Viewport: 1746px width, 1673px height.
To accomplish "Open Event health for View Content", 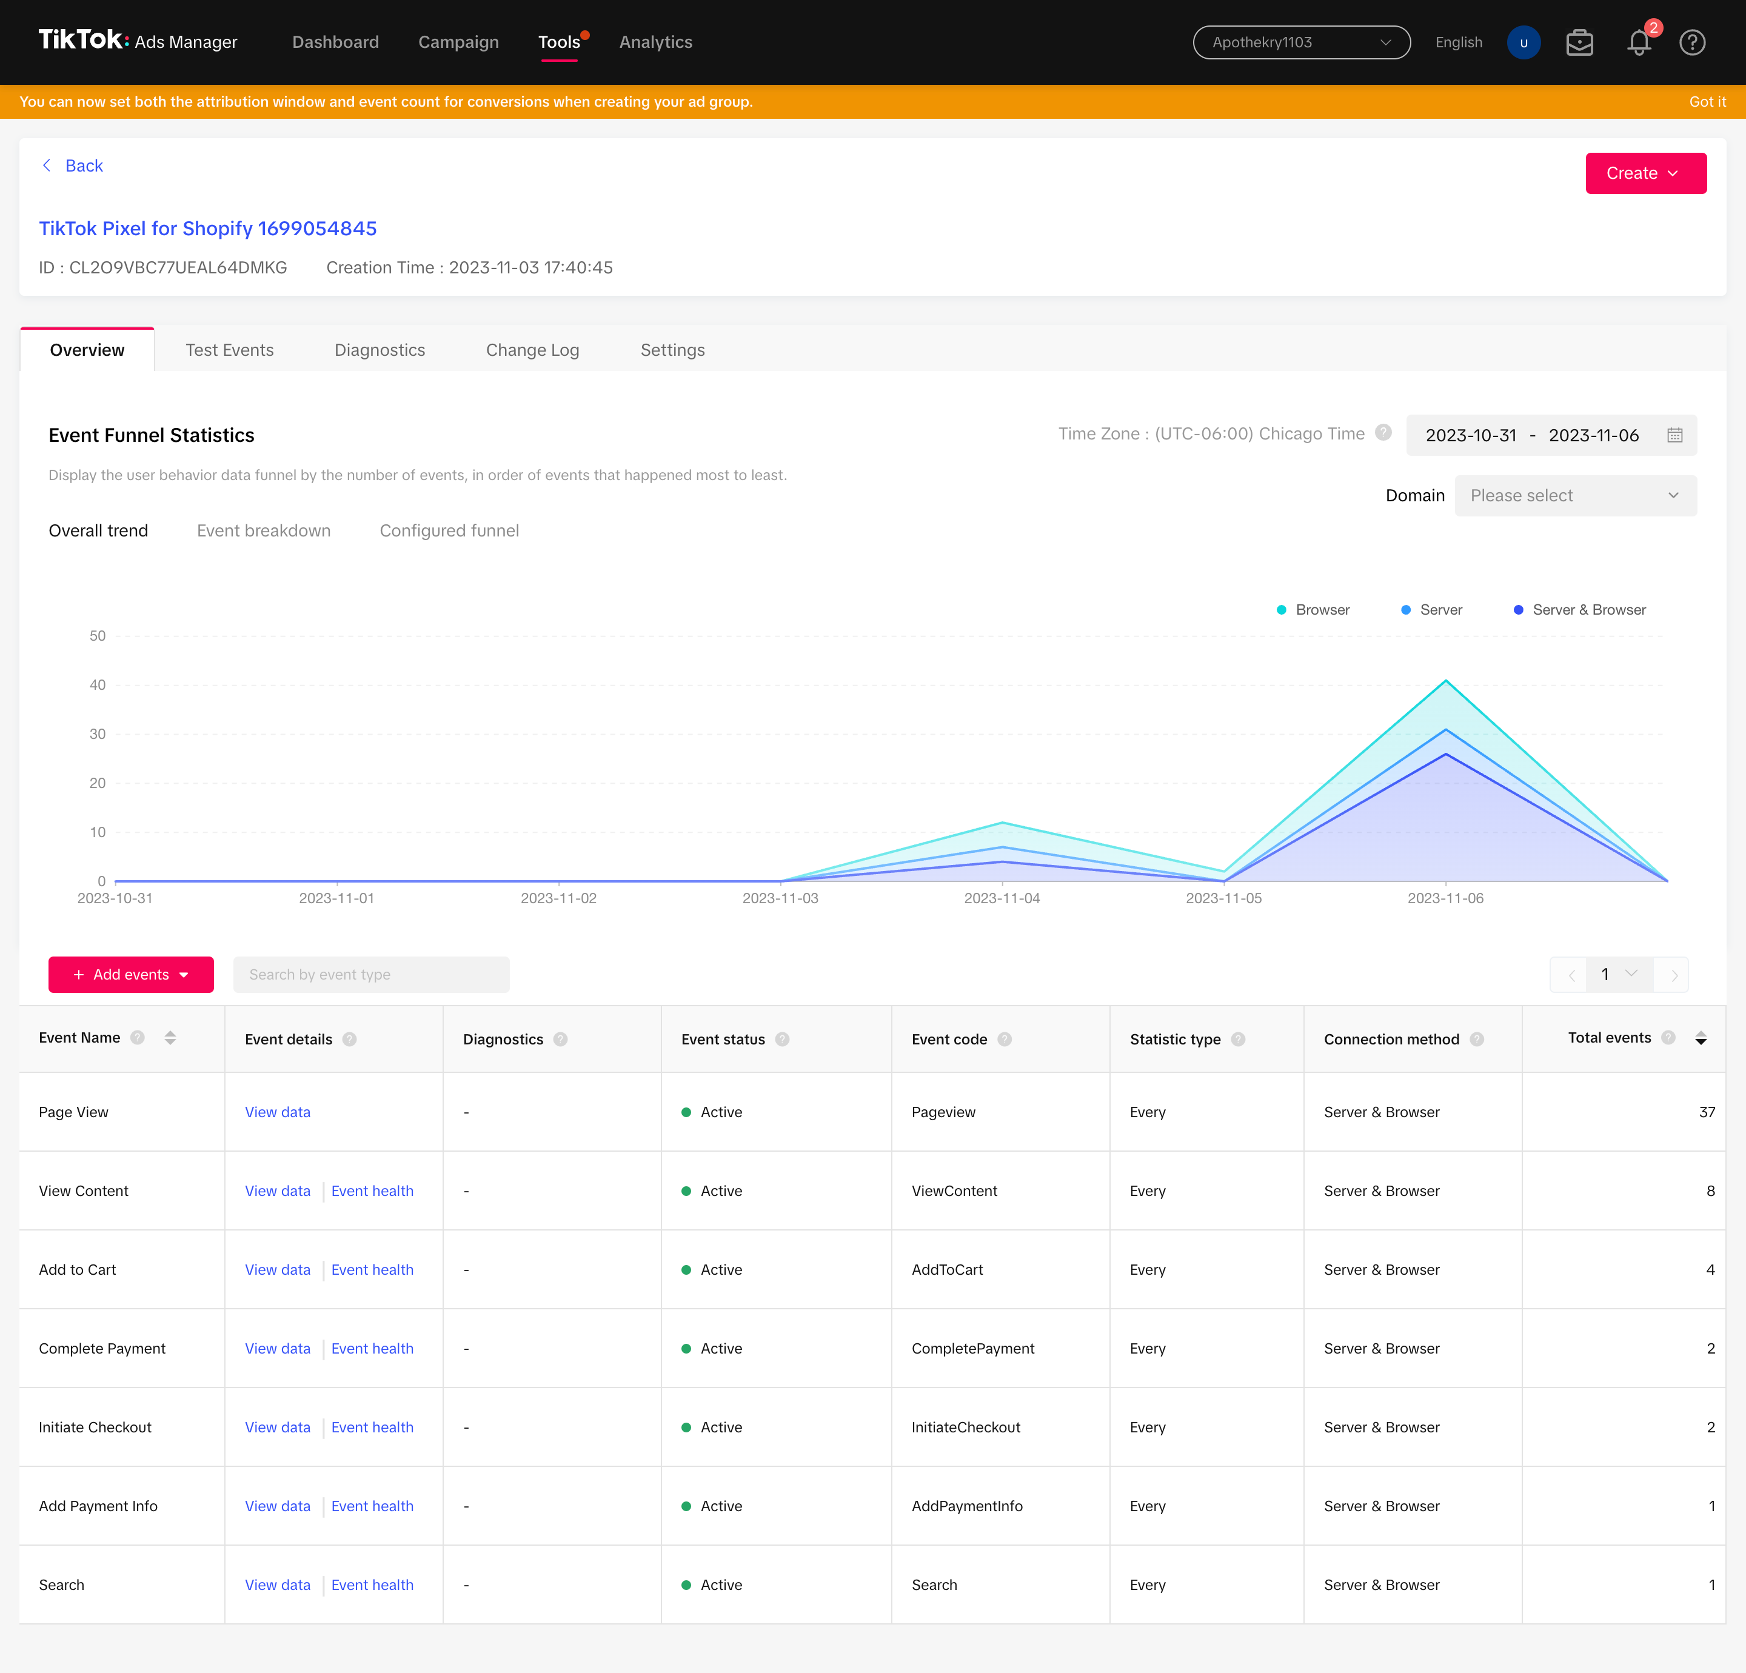I will tap(372, 1191).
